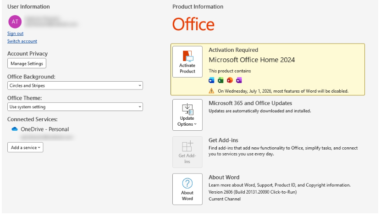Viewport: 380px width, 217px height.
Task: Click the About Word heading text
Action: click(224, 177)
